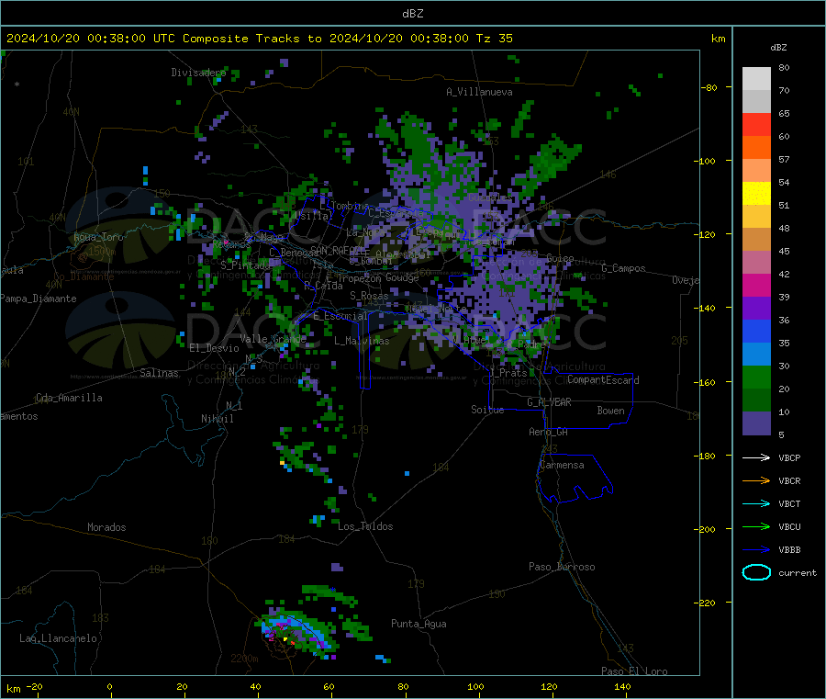
Task: Select the orange 57 dBZ color swatch
Action: tap(756, 148)
